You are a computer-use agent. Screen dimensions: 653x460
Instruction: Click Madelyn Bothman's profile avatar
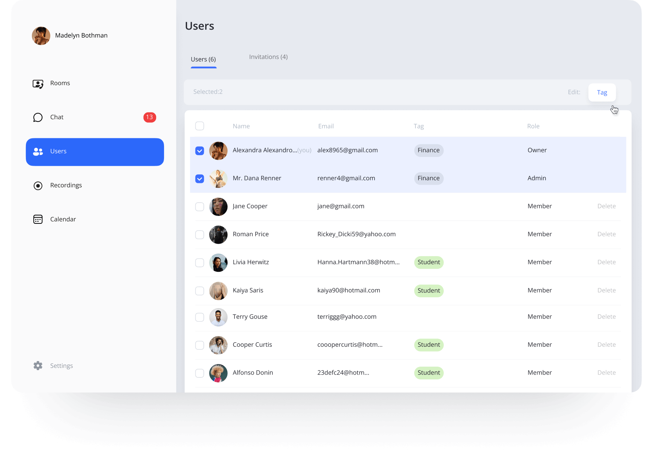tap(41, 36)
